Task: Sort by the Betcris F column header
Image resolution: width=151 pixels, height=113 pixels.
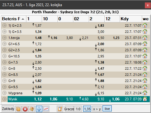Action: tap(14, 19)
